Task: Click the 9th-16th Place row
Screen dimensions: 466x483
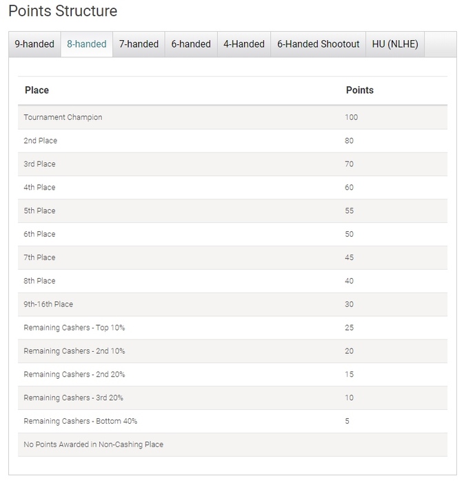Action: (48, 304)
